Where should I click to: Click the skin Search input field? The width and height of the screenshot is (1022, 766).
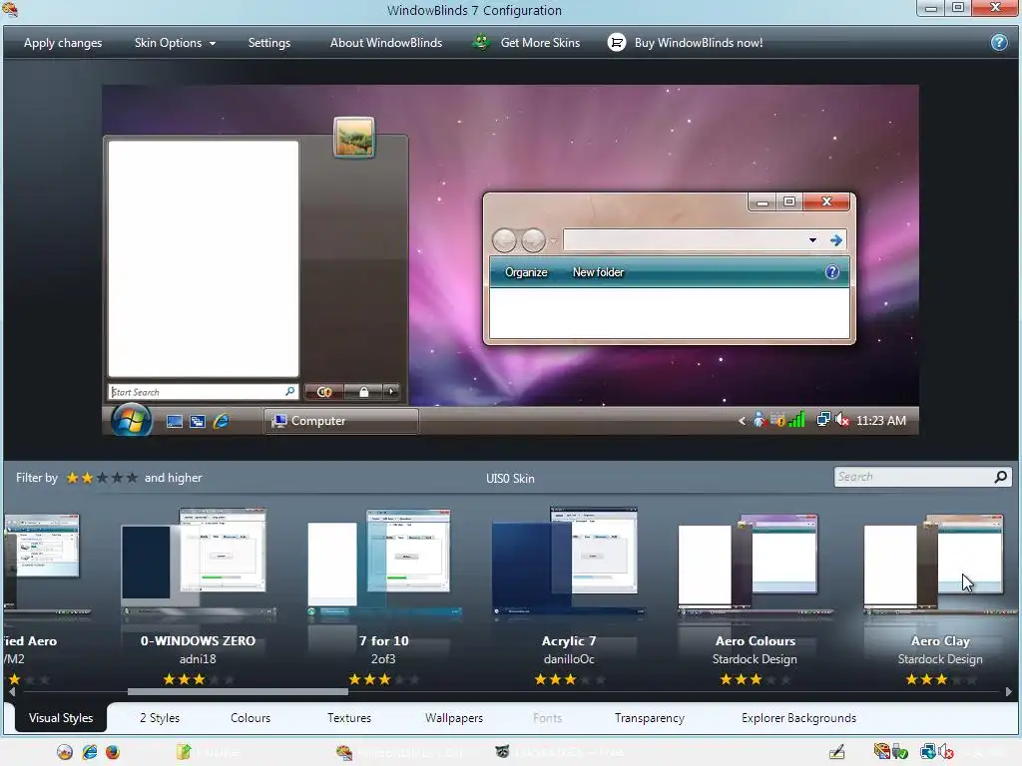[x=913, y=477]
